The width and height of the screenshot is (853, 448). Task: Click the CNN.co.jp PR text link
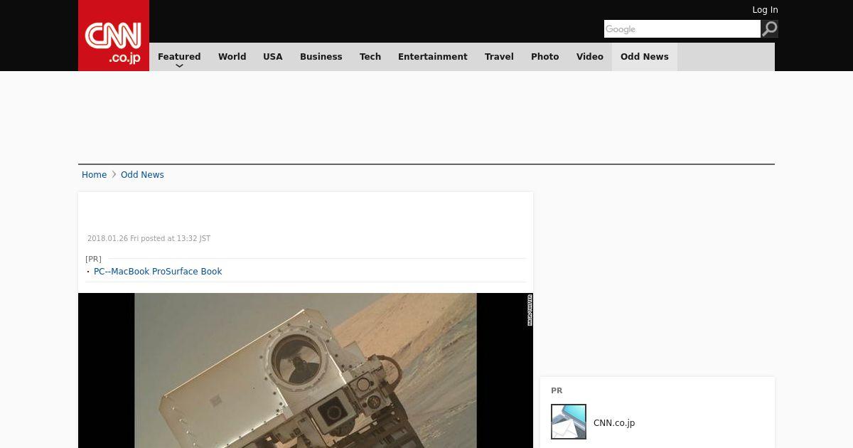[x=614, y=423]
